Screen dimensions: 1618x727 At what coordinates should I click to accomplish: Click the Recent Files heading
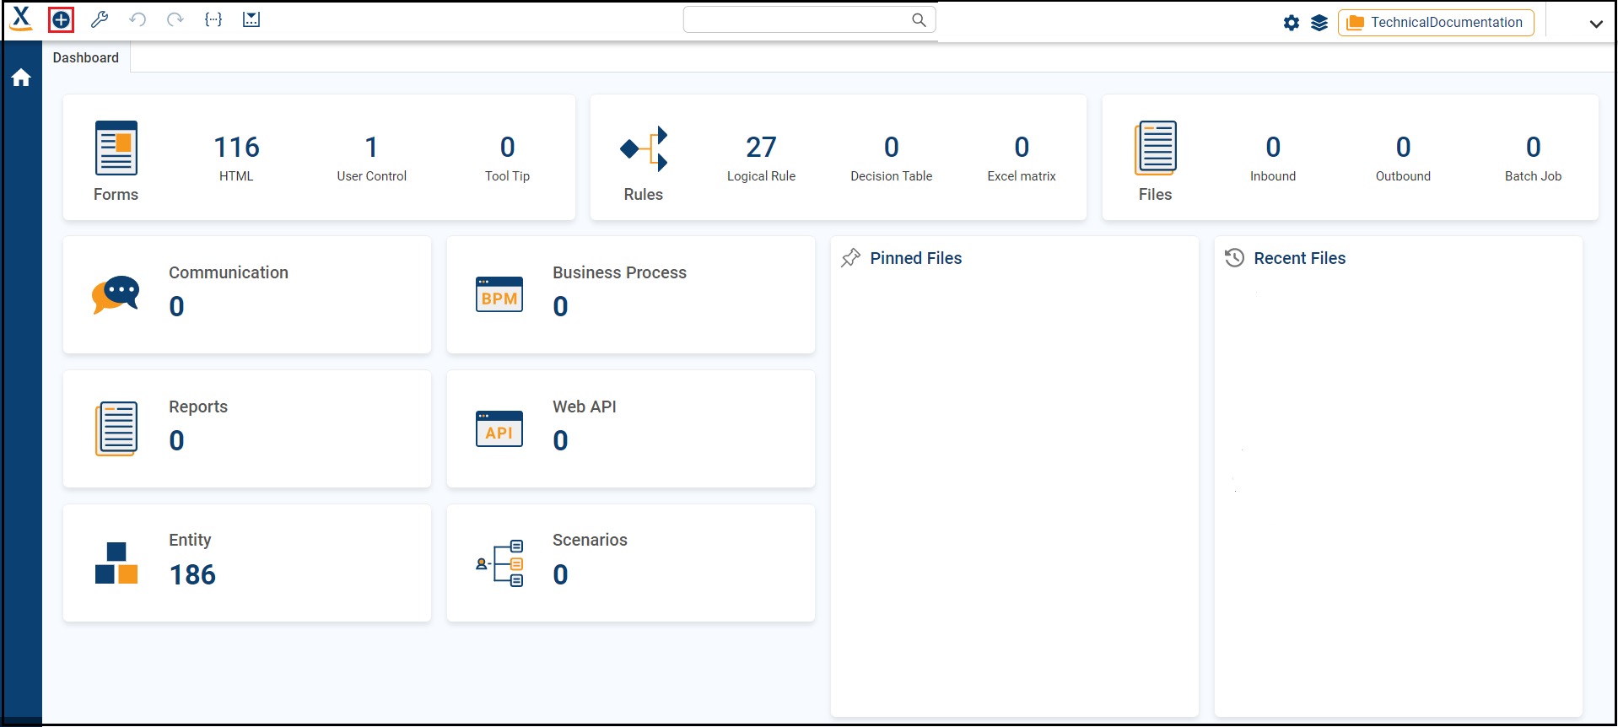1300,258
